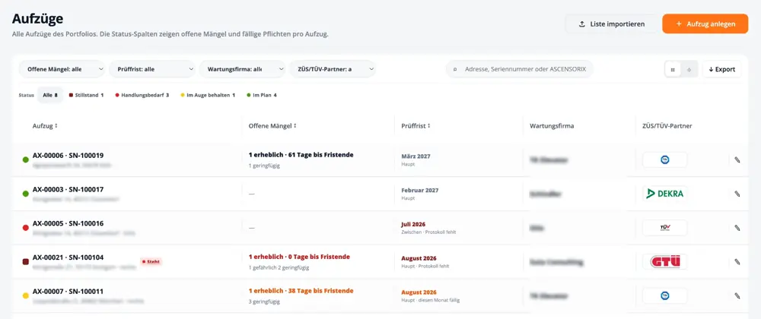This screenshot has height=319, width=761.
Task: Open elevator AX-00021 · SN-100104
Action: click(x=68, y=257)
